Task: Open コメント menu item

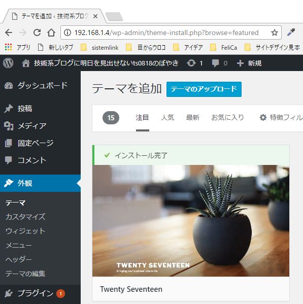Action: (x=40, y=160)
